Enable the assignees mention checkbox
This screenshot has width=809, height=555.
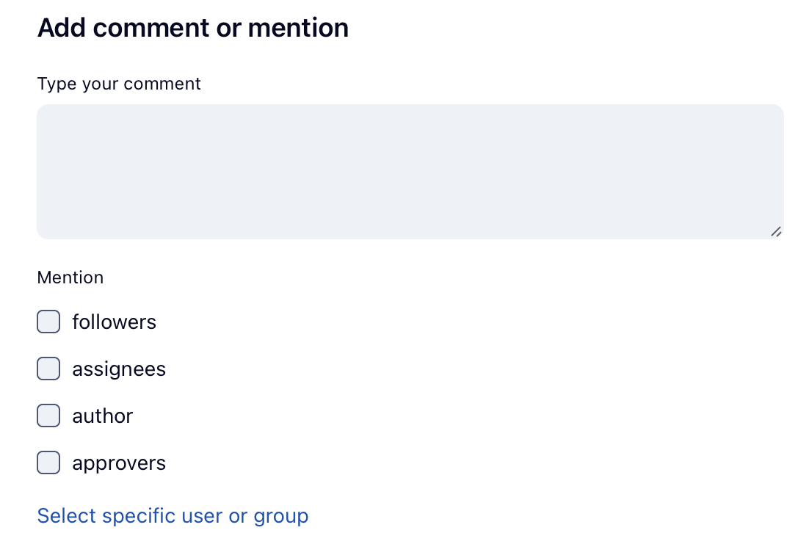tap(48, 369)
